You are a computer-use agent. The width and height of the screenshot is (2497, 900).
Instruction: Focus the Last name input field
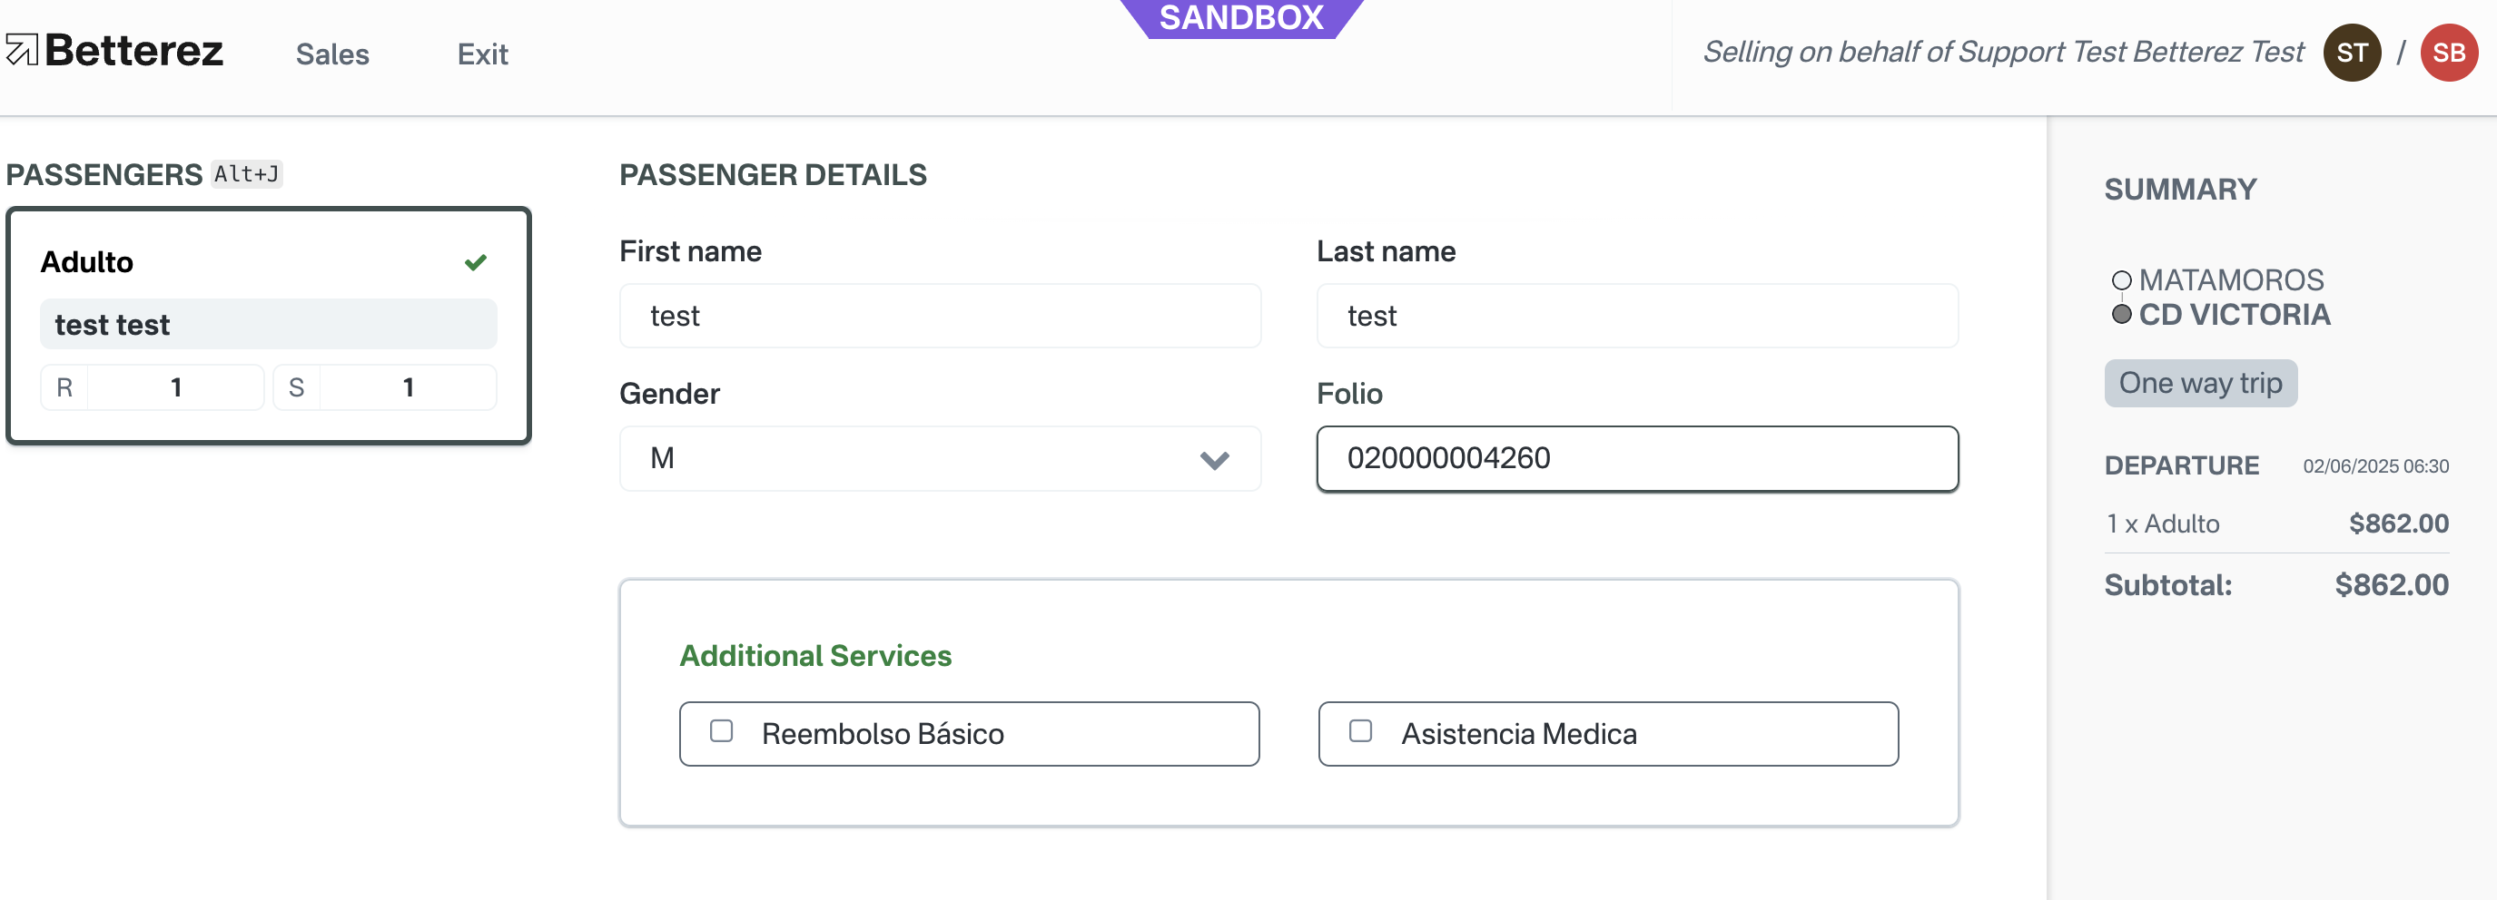[1636, 316]
